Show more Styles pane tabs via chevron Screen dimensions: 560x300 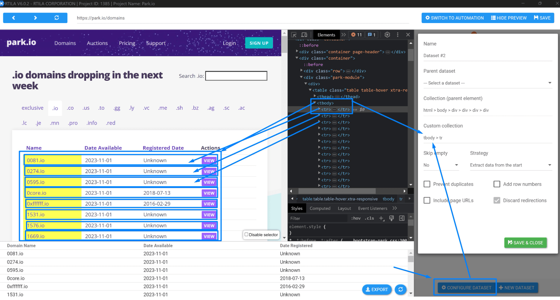pos(395,208)
